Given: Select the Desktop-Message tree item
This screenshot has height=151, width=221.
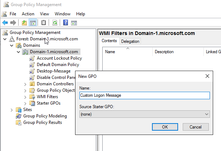Looking at the screenshot, I should pos(54,71).
